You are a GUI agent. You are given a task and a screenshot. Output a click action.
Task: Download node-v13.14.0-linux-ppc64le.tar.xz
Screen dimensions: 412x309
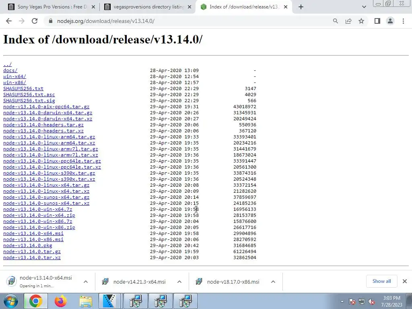(x=52, y=167)
